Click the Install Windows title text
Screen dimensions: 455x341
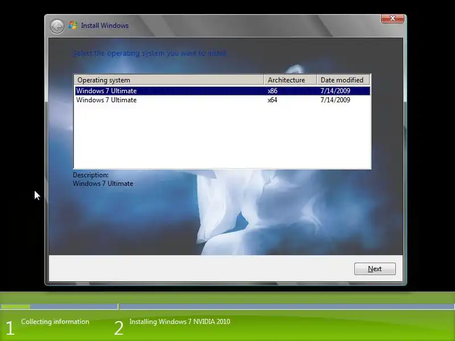click(105, 26)
